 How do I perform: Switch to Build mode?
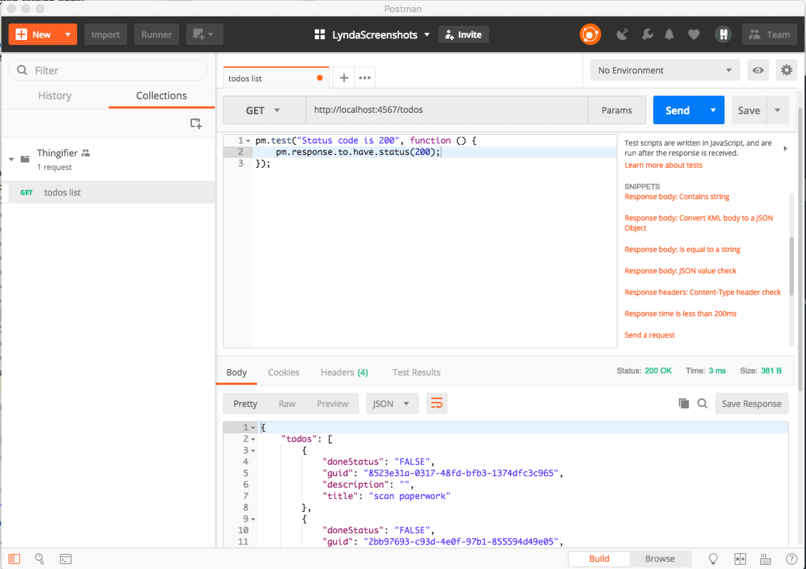tap(599, 559)
